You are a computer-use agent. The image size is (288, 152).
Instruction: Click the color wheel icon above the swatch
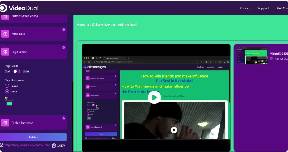pyautogui.click(x=6, y=98)
